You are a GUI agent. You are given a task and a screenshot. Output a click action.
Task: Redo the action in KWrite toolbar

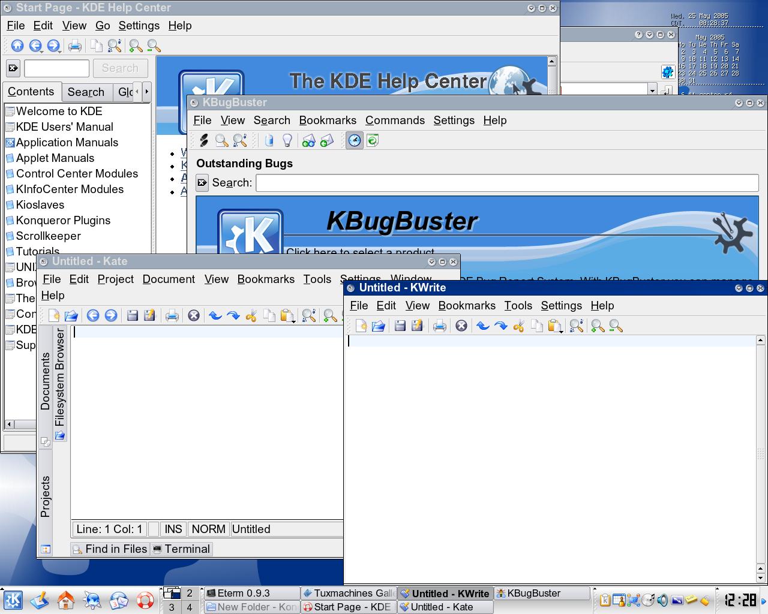(501, 326)
